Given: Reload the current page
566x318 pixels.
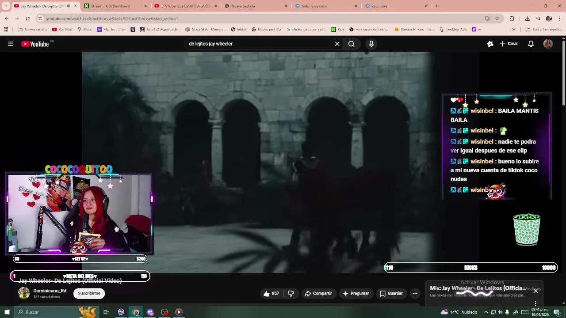Looking at the screenshot, I should (x=27, y=19).
